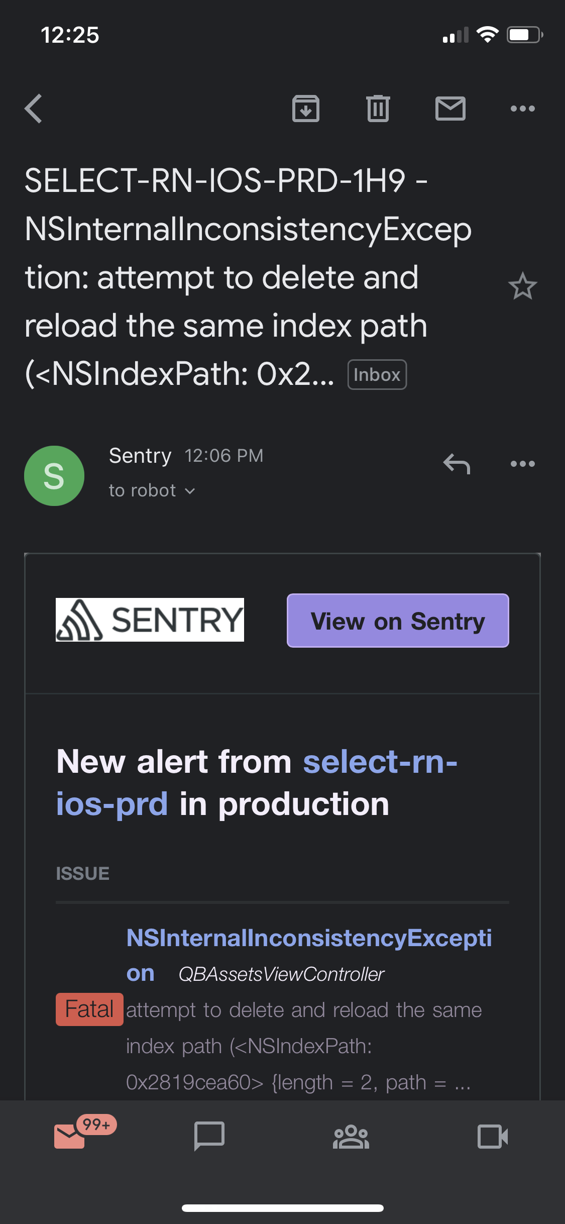Switch to the Spaces tab
565x1224 pixels.
coord(351,1137)
